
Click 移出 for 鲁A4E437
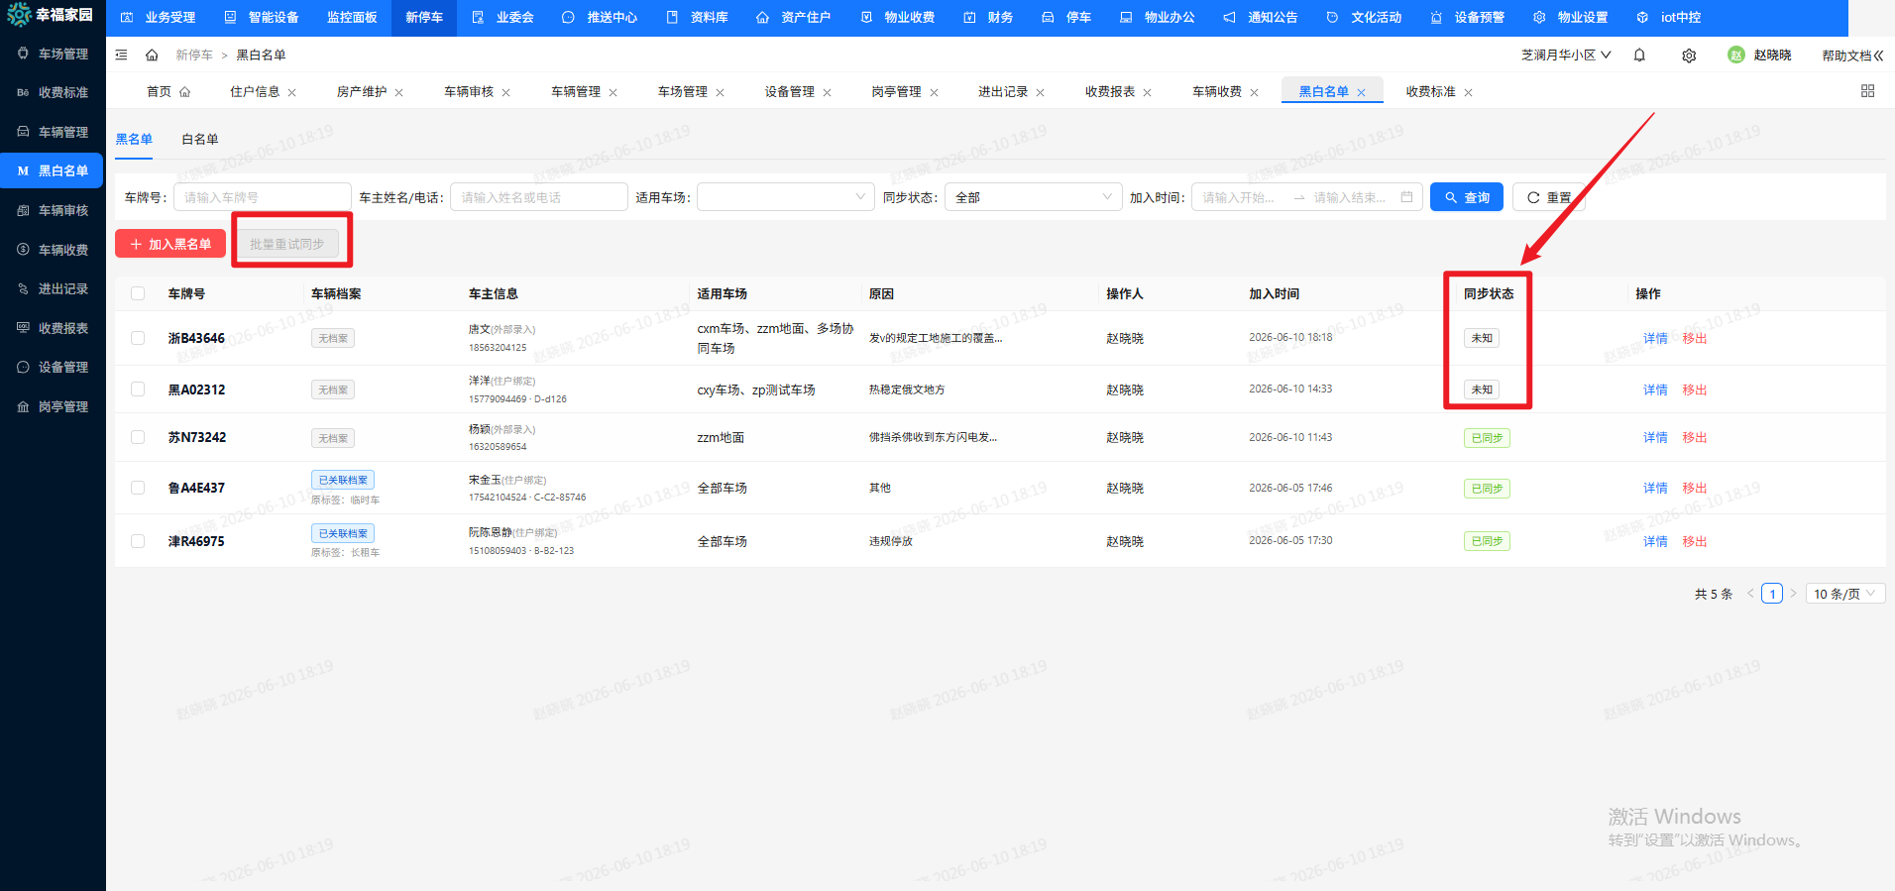(x=1694, y=488)
